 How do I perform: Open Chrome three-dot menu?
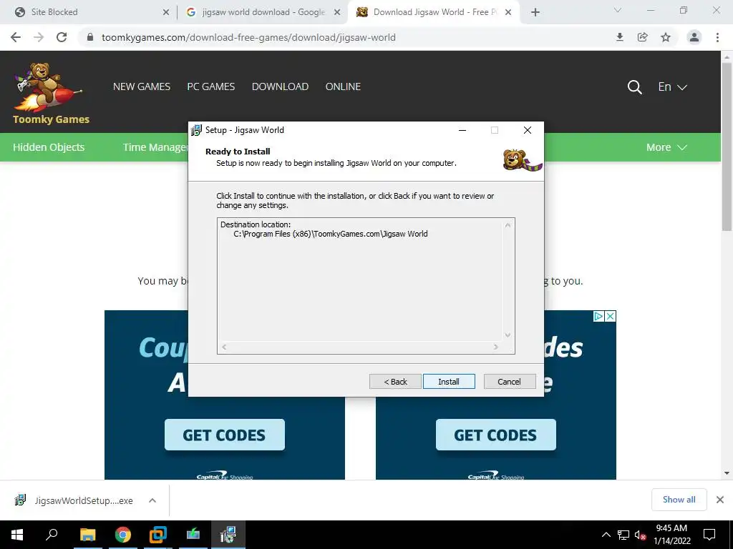point(717,37)
